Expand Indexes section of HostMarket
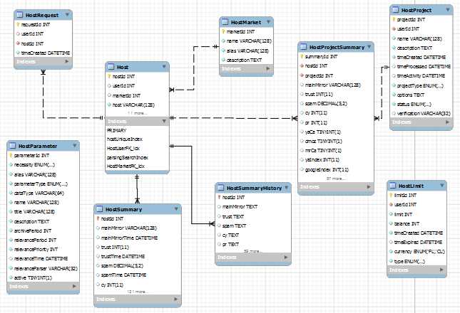Image resolution: width=460 pixels, height=313 pixels. coord(268,69)
